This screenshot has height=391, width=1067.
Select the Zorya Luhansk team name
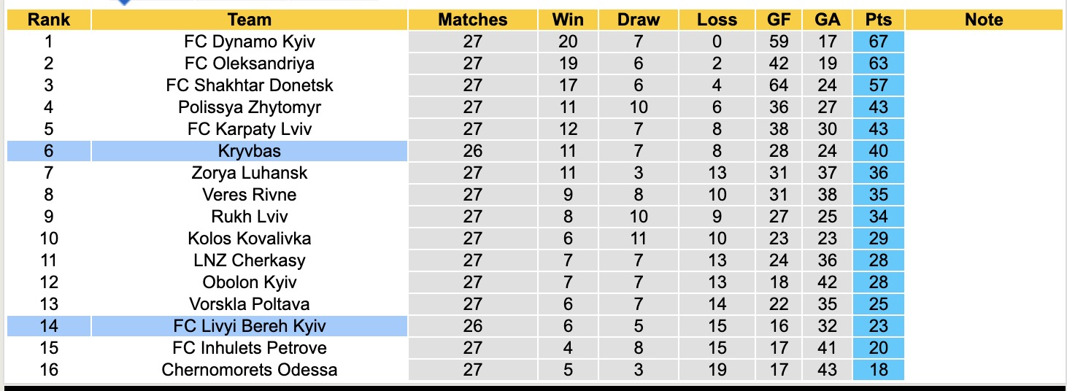[x=250, y=173]
